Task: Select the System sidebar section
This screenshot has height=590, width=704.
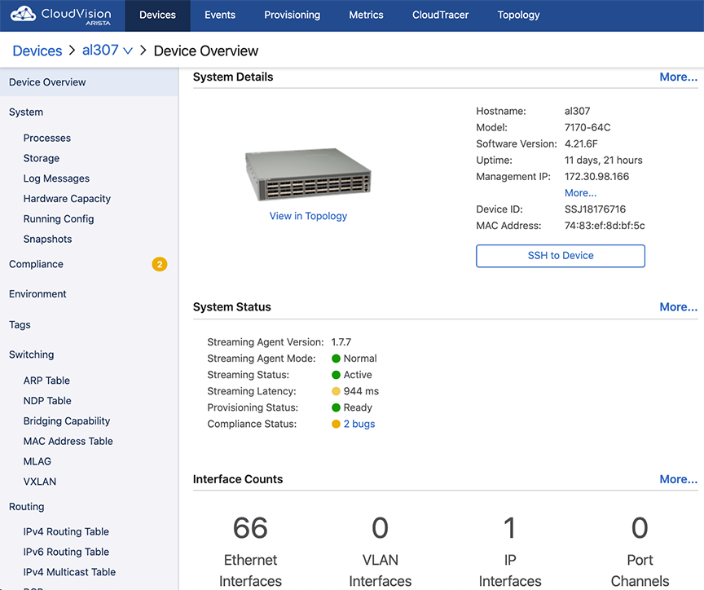Action: (x=26, y=112)
